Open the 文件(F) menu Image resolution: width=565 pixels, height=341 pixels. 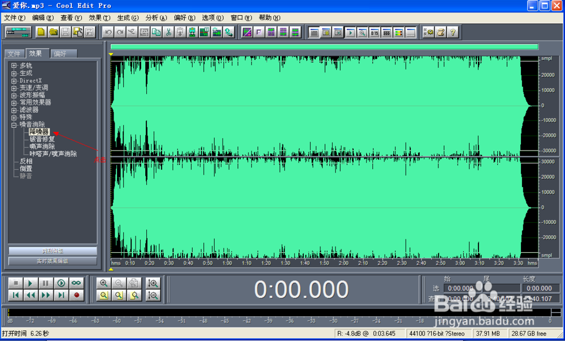pos(15,18)
